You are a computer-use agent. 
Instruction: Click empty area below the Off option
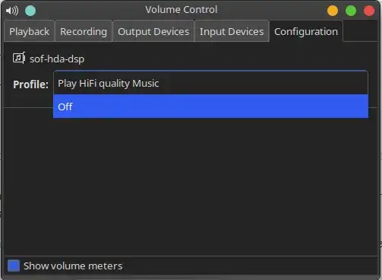[x=191, y=185]
